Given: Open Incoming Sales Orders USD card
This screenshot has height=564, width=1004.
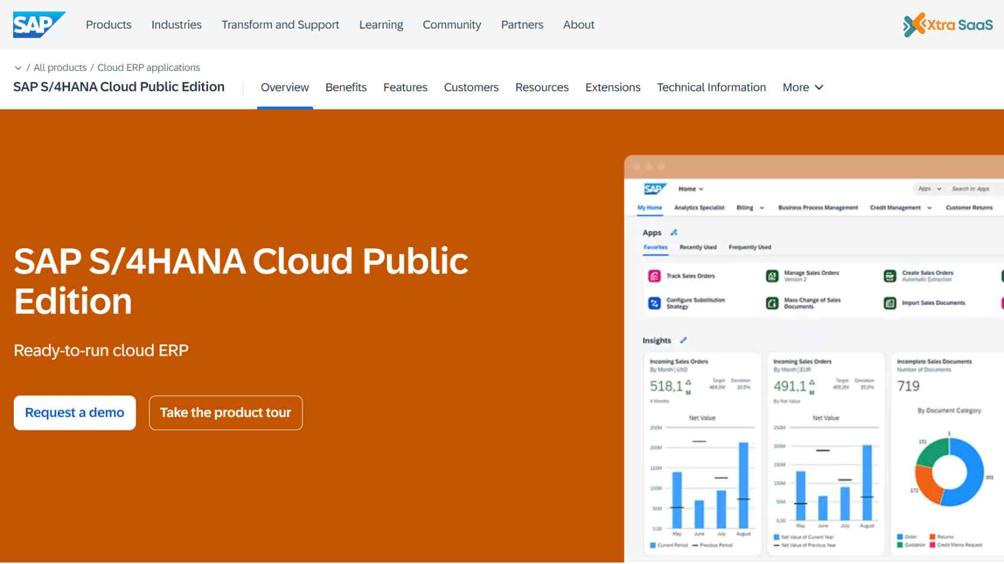Looking at the screenshot, I should (x=702, y=454).
